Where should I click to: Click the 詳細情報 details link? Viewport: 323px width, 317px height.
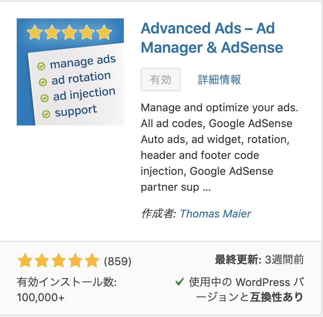[x=219, y=79]
